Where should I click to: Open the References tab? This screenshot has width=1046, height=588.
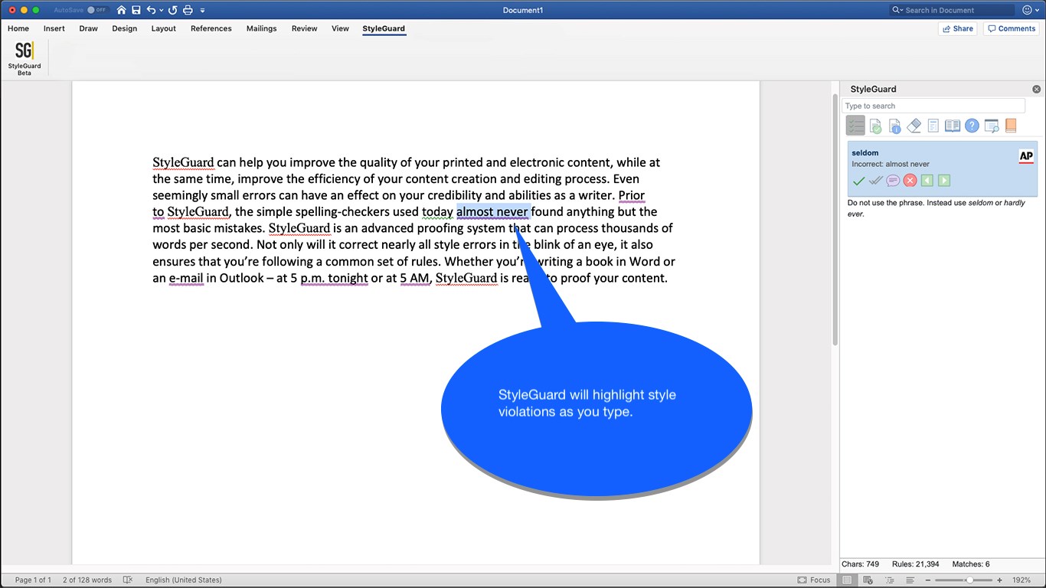coord(211,28)
